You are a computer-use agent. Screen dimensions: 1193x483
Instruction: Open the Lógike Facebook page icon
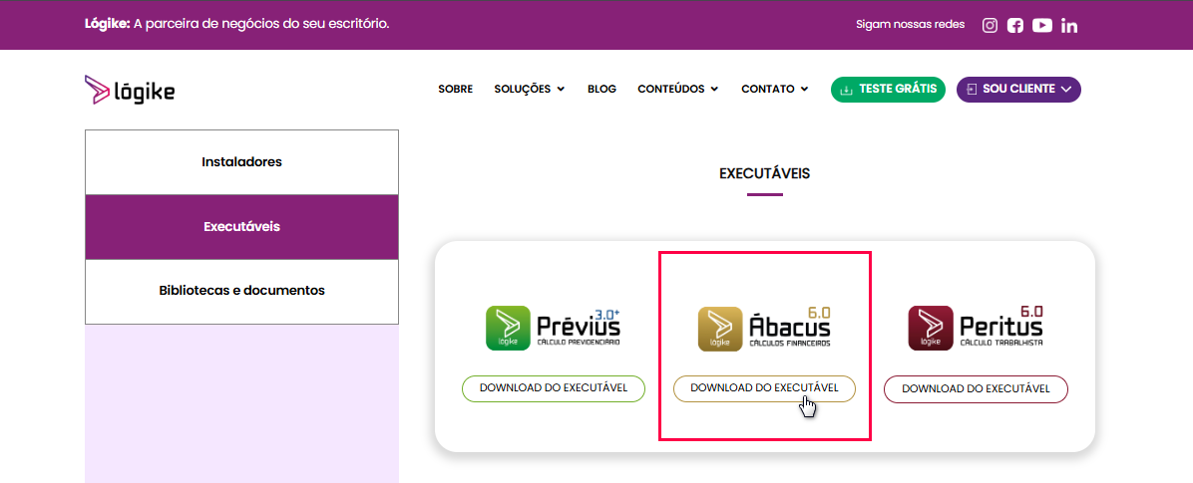coord(1015,25)
